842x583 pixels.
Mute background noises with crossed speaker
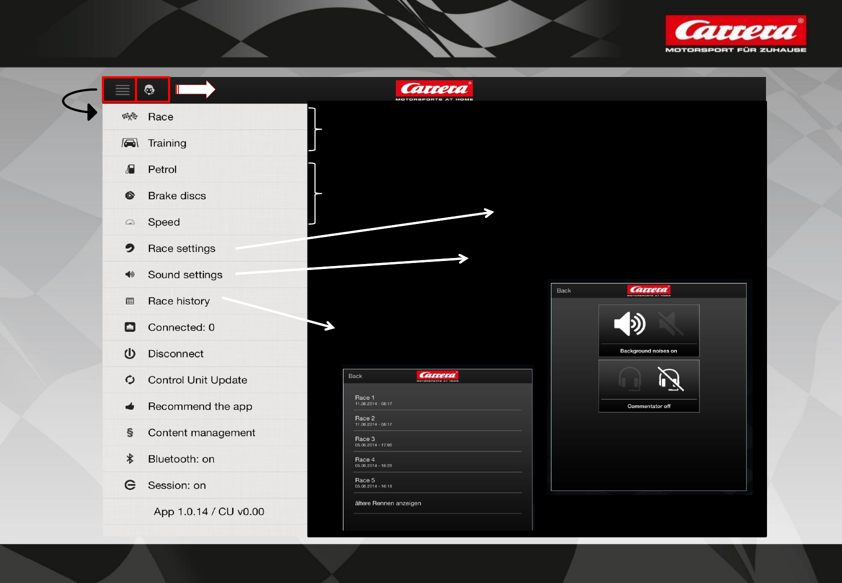670,324
